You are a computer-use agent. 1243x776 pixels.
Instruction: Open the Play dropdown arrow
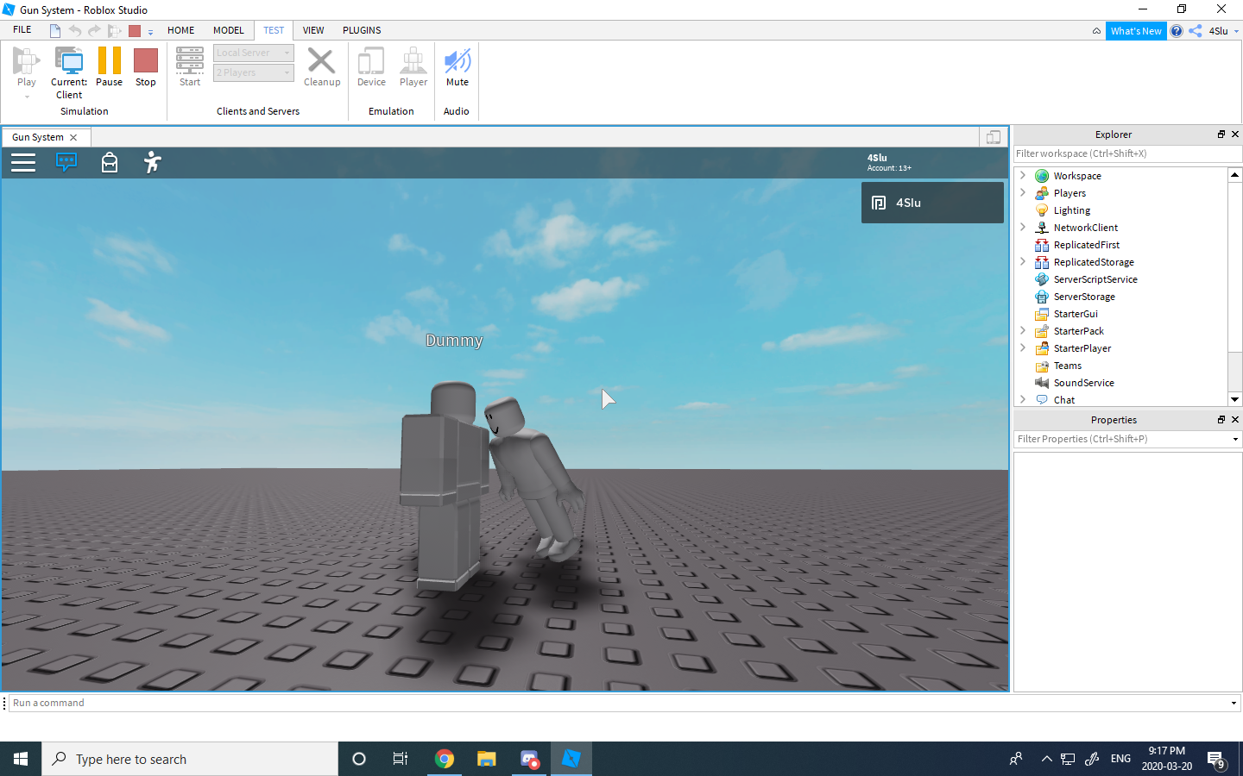(x=27, y=97)
